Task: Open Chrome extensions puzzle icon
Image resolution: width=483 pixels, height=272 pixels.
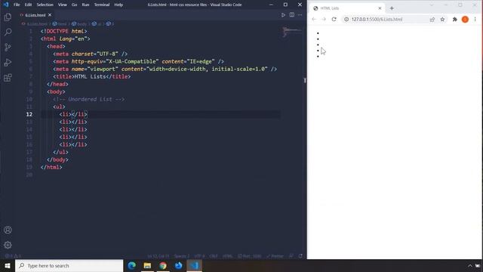Action: click(454, 19)
